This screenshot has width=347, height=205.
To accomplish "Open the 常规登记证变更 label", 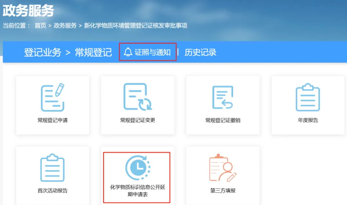I will (138, 120).
